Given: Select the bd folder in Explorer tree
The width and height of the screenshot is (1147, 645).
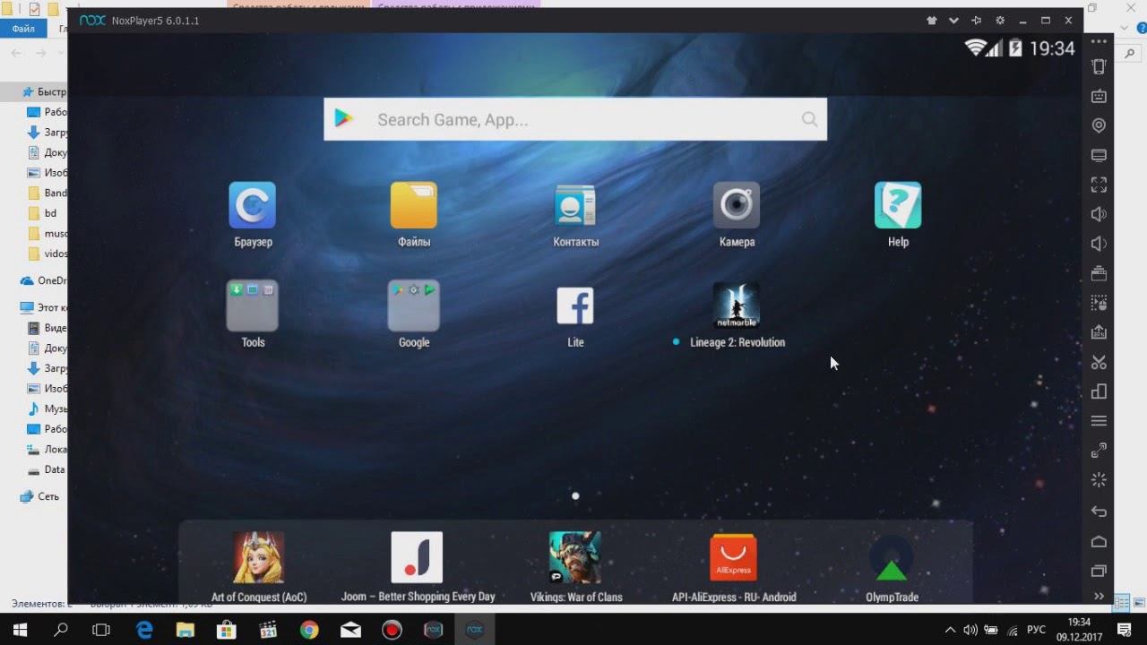Looking at the screenshot, I should [42, 213].
